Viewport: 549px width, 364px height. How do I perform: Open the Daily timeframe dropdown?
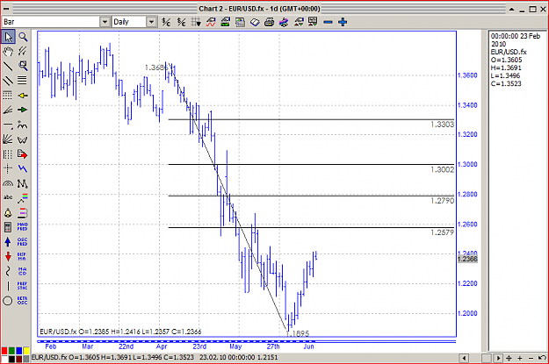[151, 22]
